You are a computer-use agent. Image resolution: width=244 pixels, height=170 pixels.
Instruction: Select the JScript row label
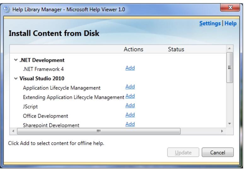[30, 106]
